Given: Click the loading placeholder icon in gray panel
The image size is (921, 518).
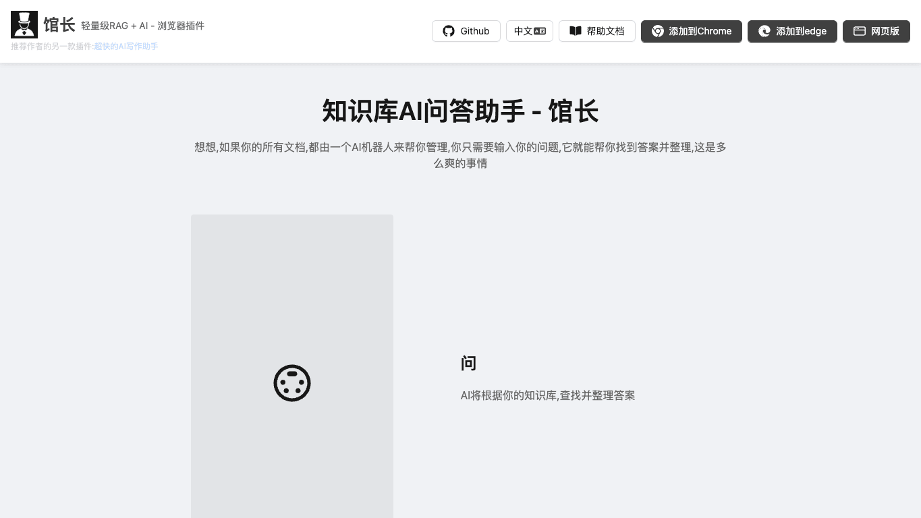Looking at the screenshot, I should 292,383.
